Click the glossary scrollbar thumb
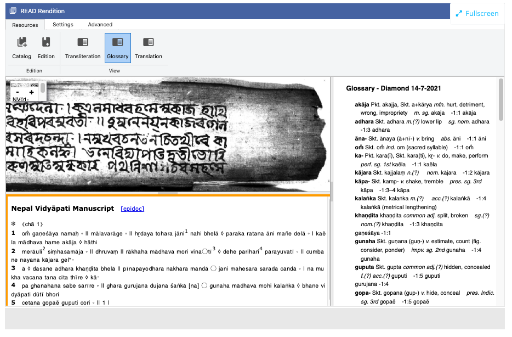The height and width of the screenshot is (337, 512). [x=501, y=99]
